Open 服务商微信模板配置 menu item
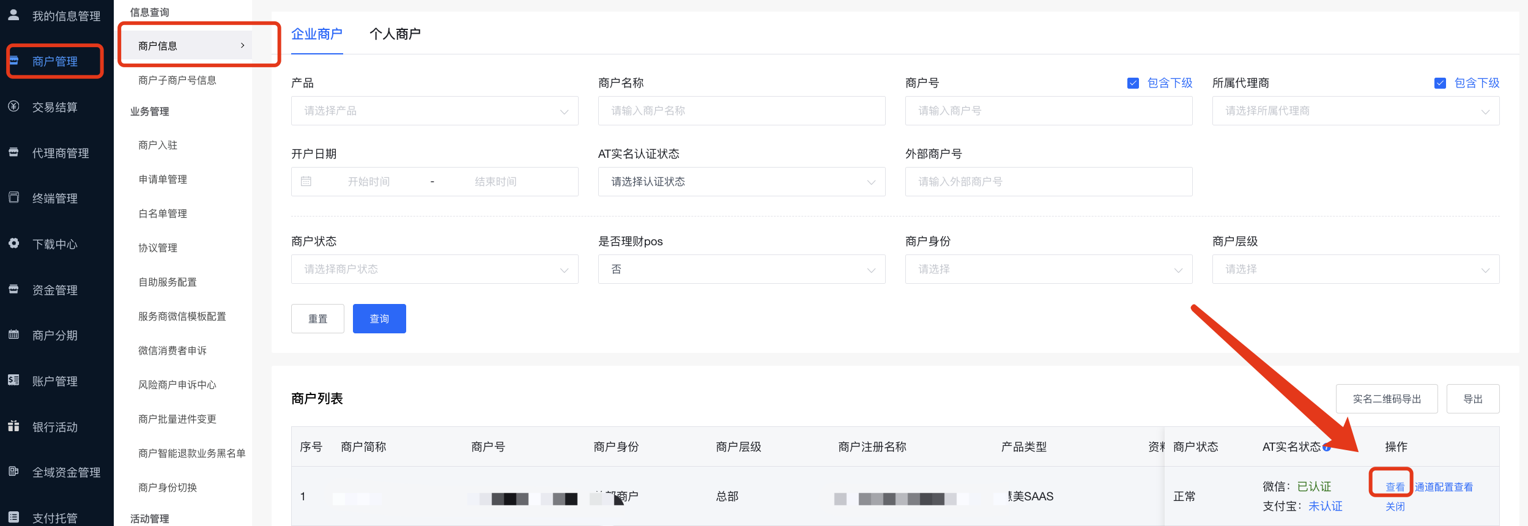The image size is (1528, 526). pyautogui.click(x=182, y=316)
